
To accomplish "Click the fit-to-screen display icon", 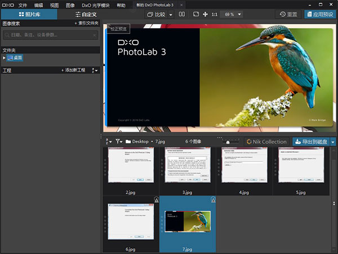I will click(x=195, y=14).
